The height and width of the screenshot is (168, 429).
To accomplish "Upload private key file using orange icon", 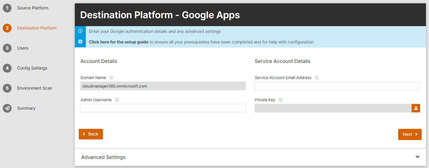I will click(416, 108).
